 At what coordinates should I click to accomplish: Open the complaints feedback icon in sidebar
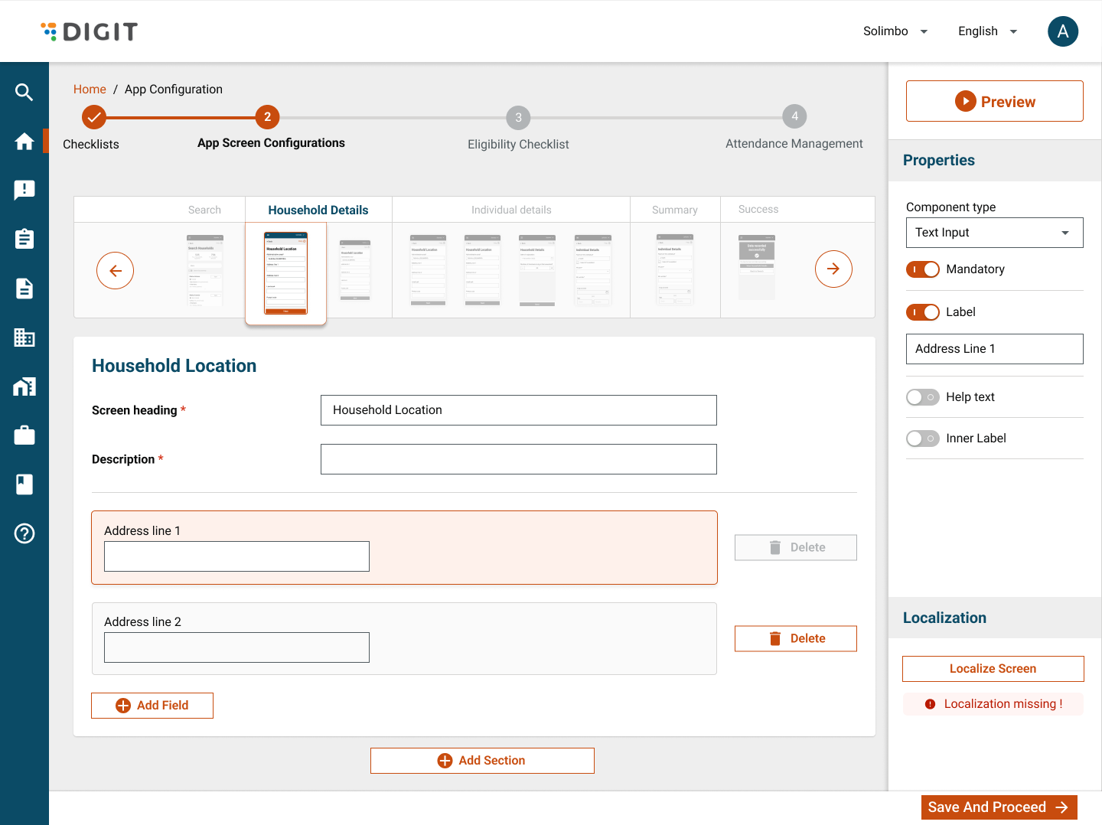pos(24,191)
